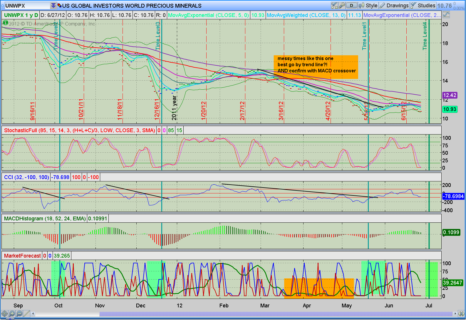The image size is (466, 320).
Task: Click the 0.1099 MACD value bubble
Action: pos(451,232)
